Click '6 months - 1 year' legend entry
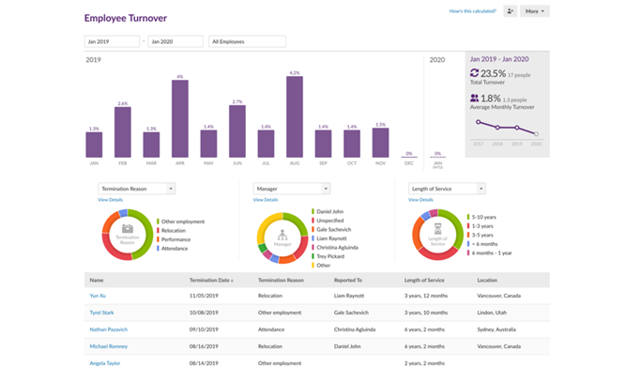The height and width of the screenshot is (367, 640). (492, 253)
